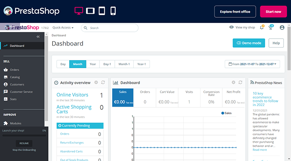
Task: Click the PrestaShop News RSS icon
Action: pos(252,82)
